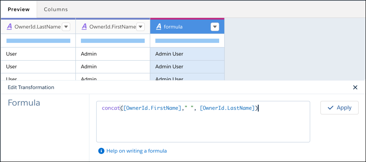Click second row 'Admin User' cell

point(187,67)
